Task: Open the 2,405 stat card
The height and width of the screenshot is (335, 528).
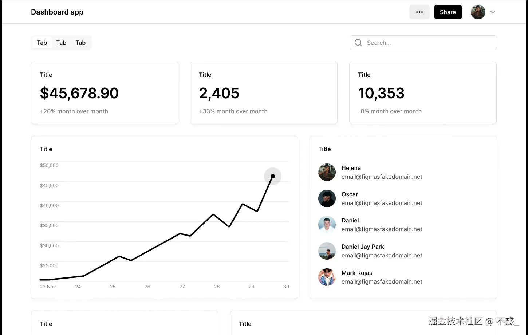Action: pyautogui.click(x=264, y=93)
